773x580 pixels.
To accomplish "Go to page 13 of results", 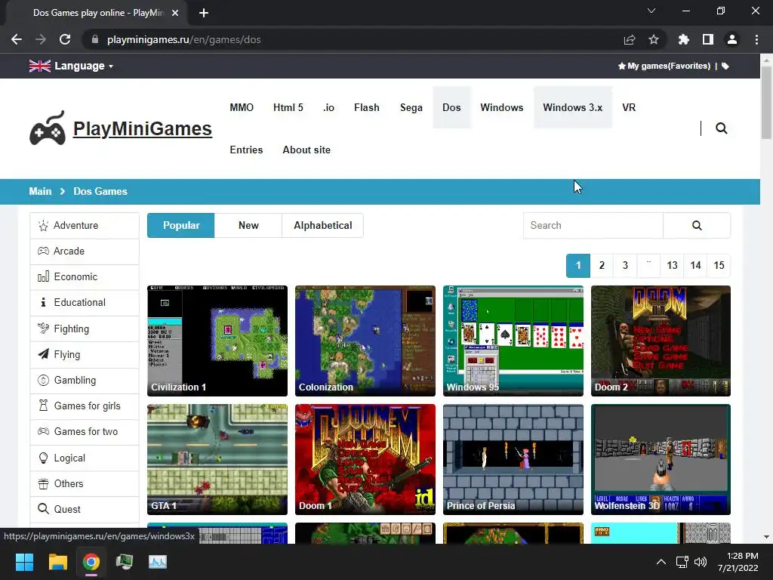I will [x=672, y=265].
